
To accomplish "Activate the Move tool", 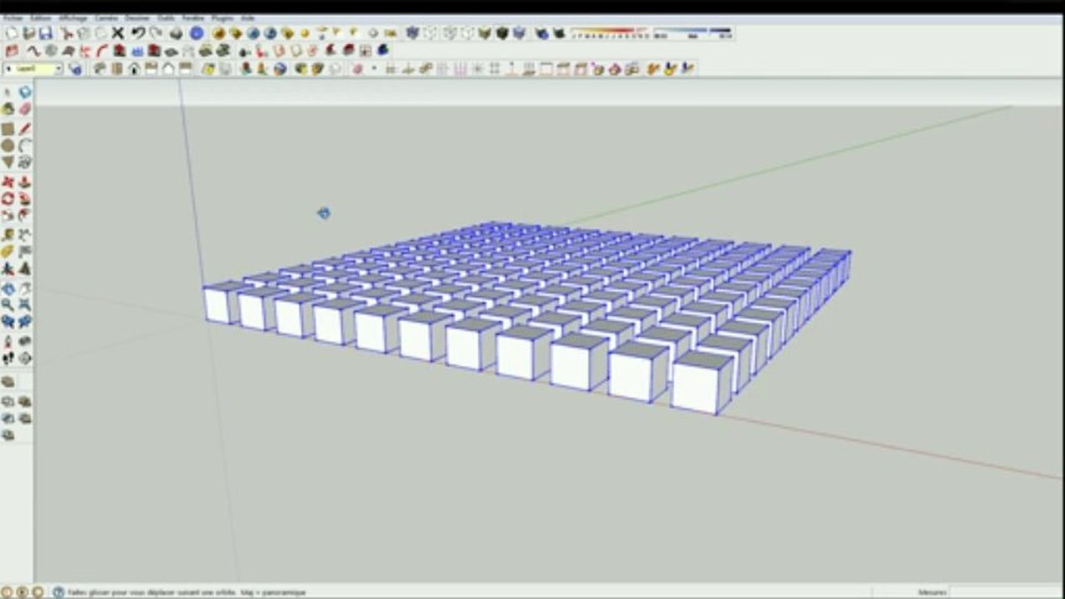I will coord(7,182).
